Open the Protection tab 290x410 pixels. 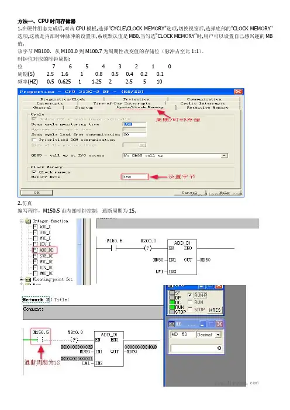pos(136,99)
